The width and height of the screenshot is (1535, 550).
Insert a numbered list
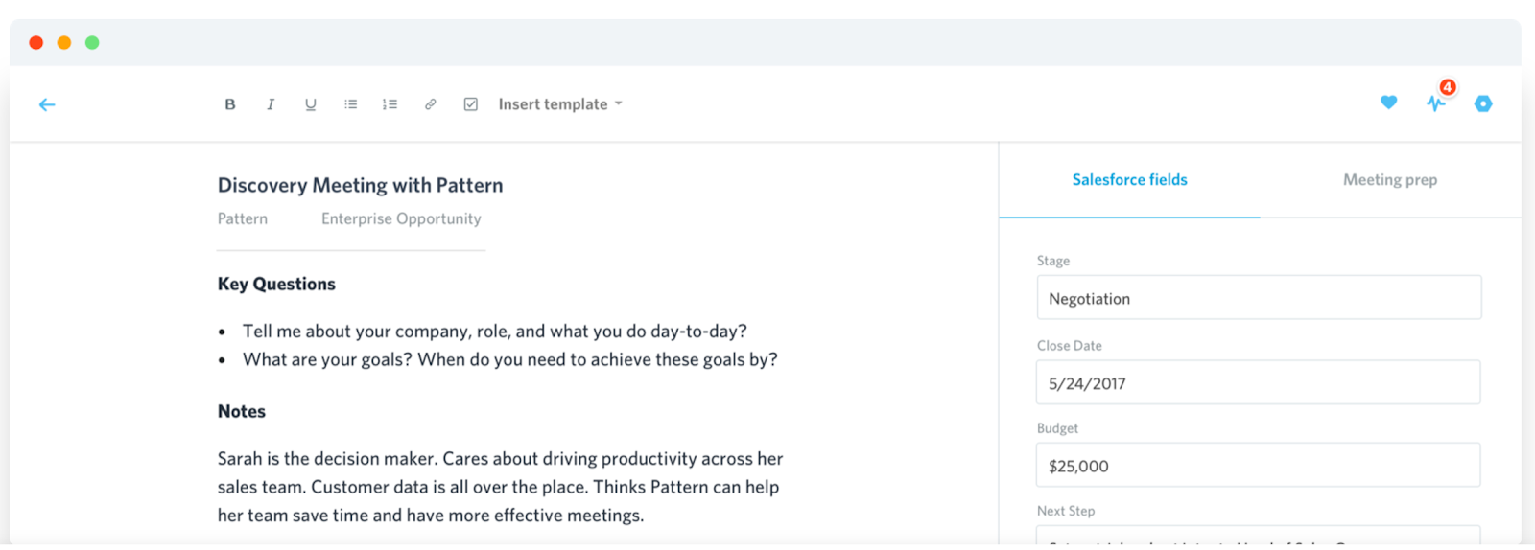click(390, 104)
